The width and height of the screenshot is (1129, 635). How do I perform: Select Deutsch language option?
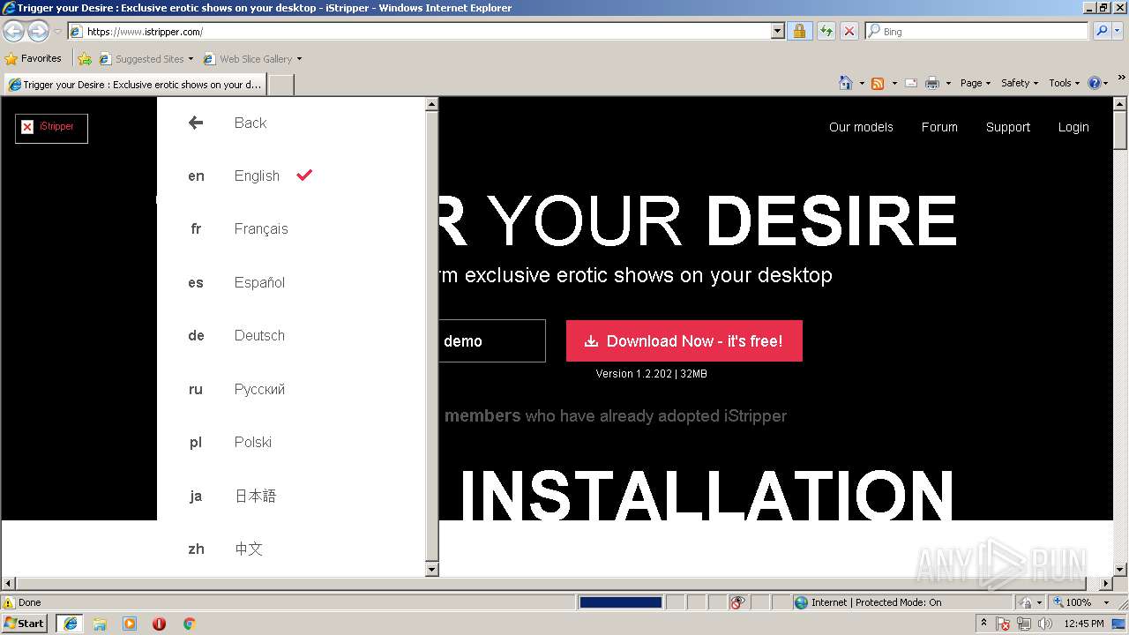(259, 335)
